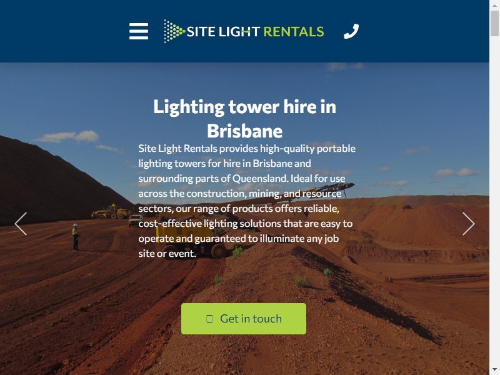The width and height of the screenshot is (500, 375).
Task: Click the yellow grader near the dark hill
Action: coord(111,212)
